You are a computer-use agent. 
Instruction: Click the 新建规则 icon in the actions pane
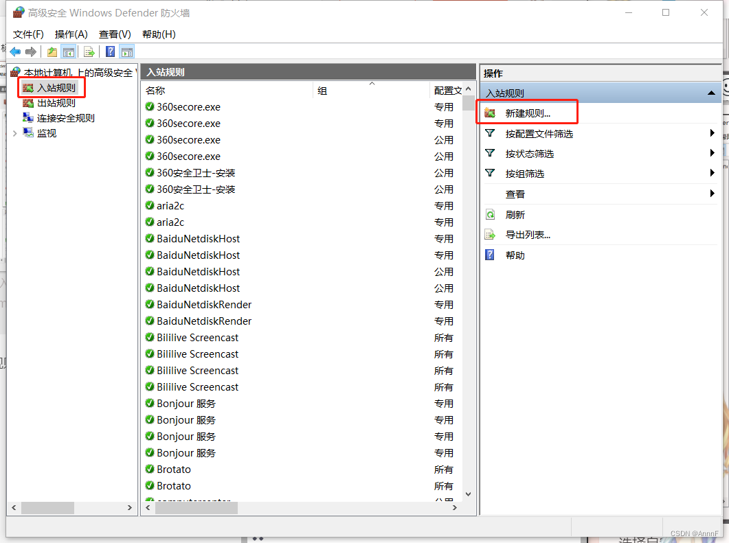pyautogui.click(x=490, y=113)
